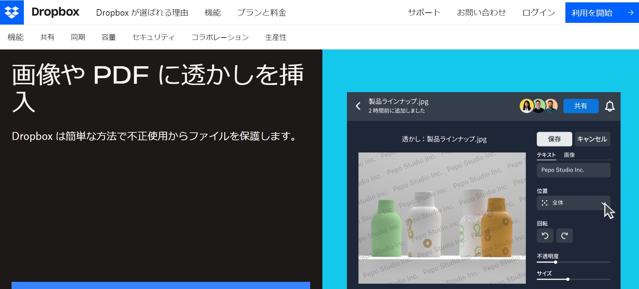
Task: Select the コラボレーション sub-navigation tab
Action: point(220,37)
